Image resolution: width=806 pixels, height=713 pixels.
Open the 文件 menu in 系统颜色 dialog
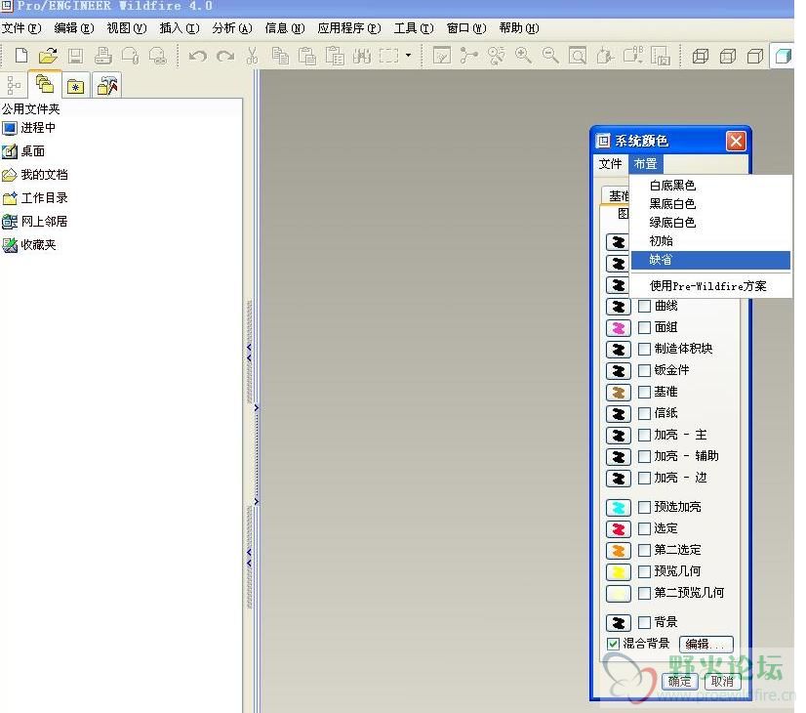[x=610, y=164]
